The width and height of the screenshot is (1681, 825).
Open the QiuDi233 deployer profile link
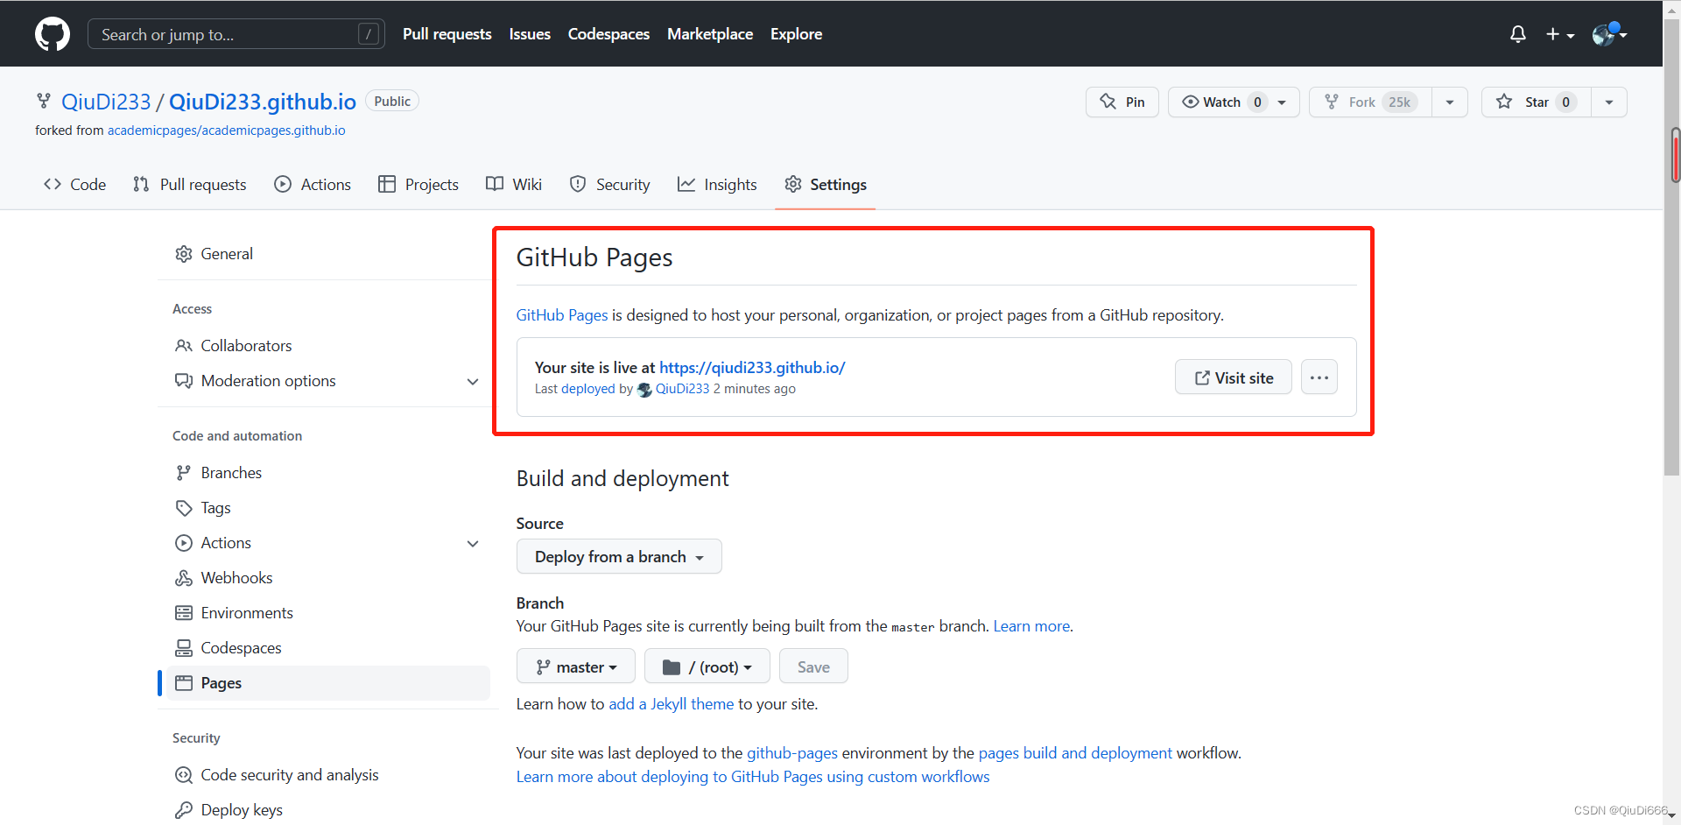coord(682,389)
